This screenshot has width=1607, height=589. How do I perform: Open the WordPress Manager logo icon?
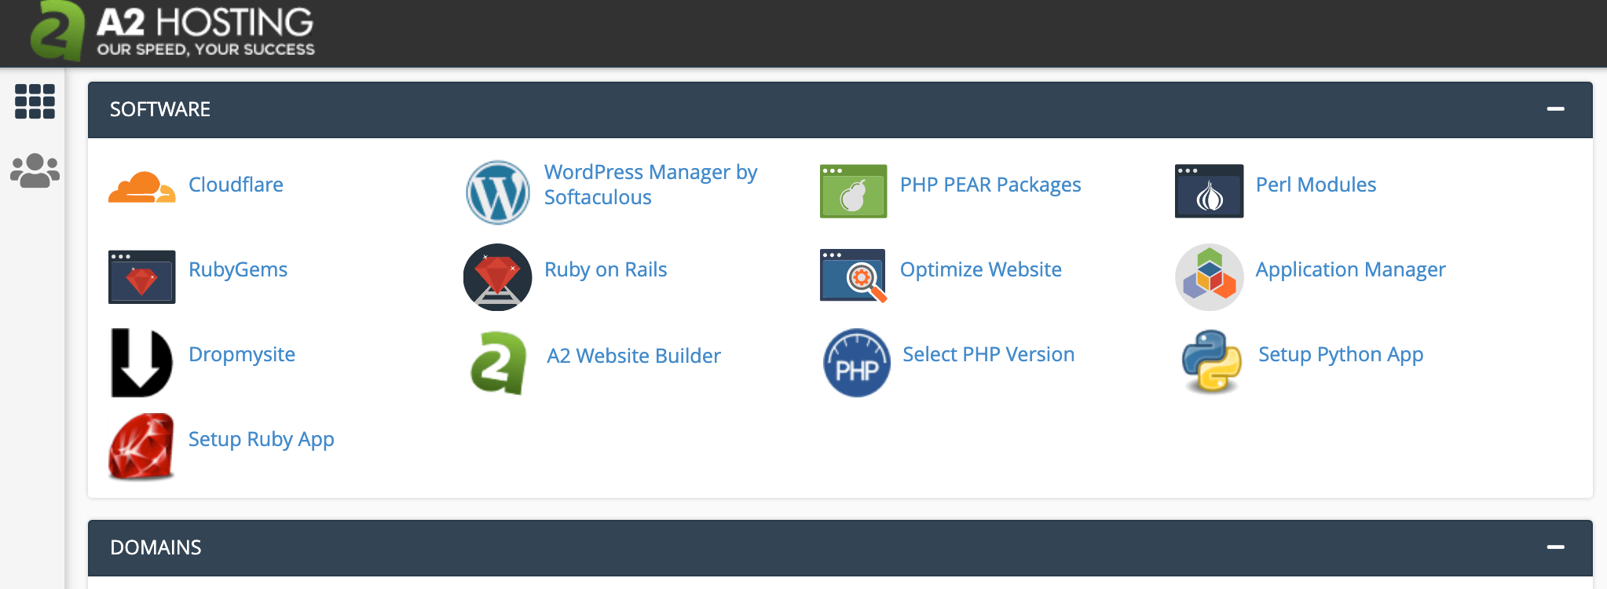coord(497,192)
